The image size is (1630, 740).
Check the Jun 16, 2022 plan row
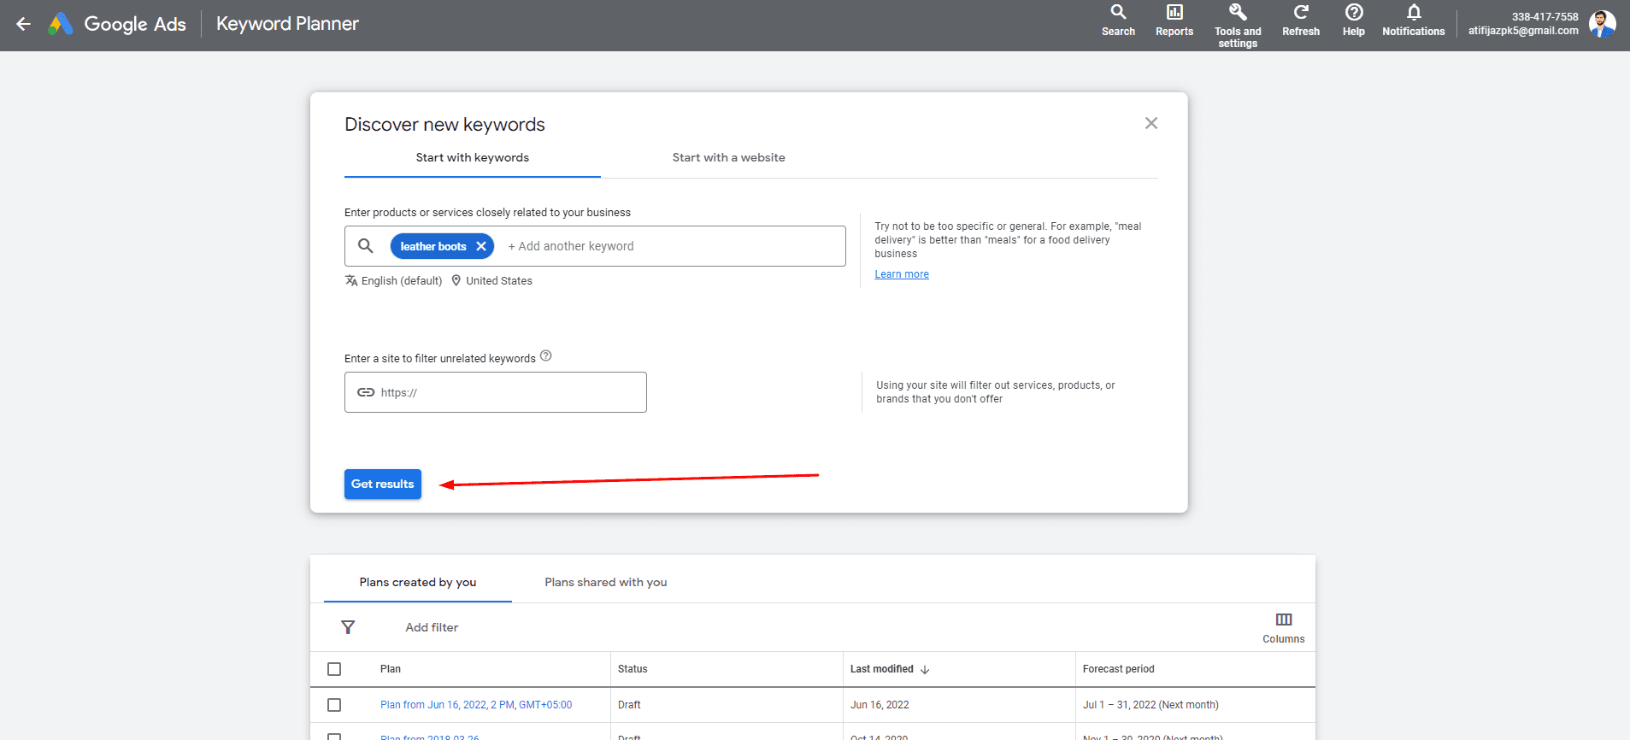[x=334, y=705]
